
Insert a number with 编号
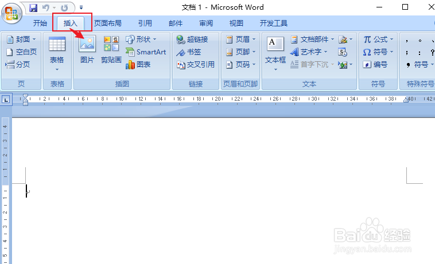(375, 65)
